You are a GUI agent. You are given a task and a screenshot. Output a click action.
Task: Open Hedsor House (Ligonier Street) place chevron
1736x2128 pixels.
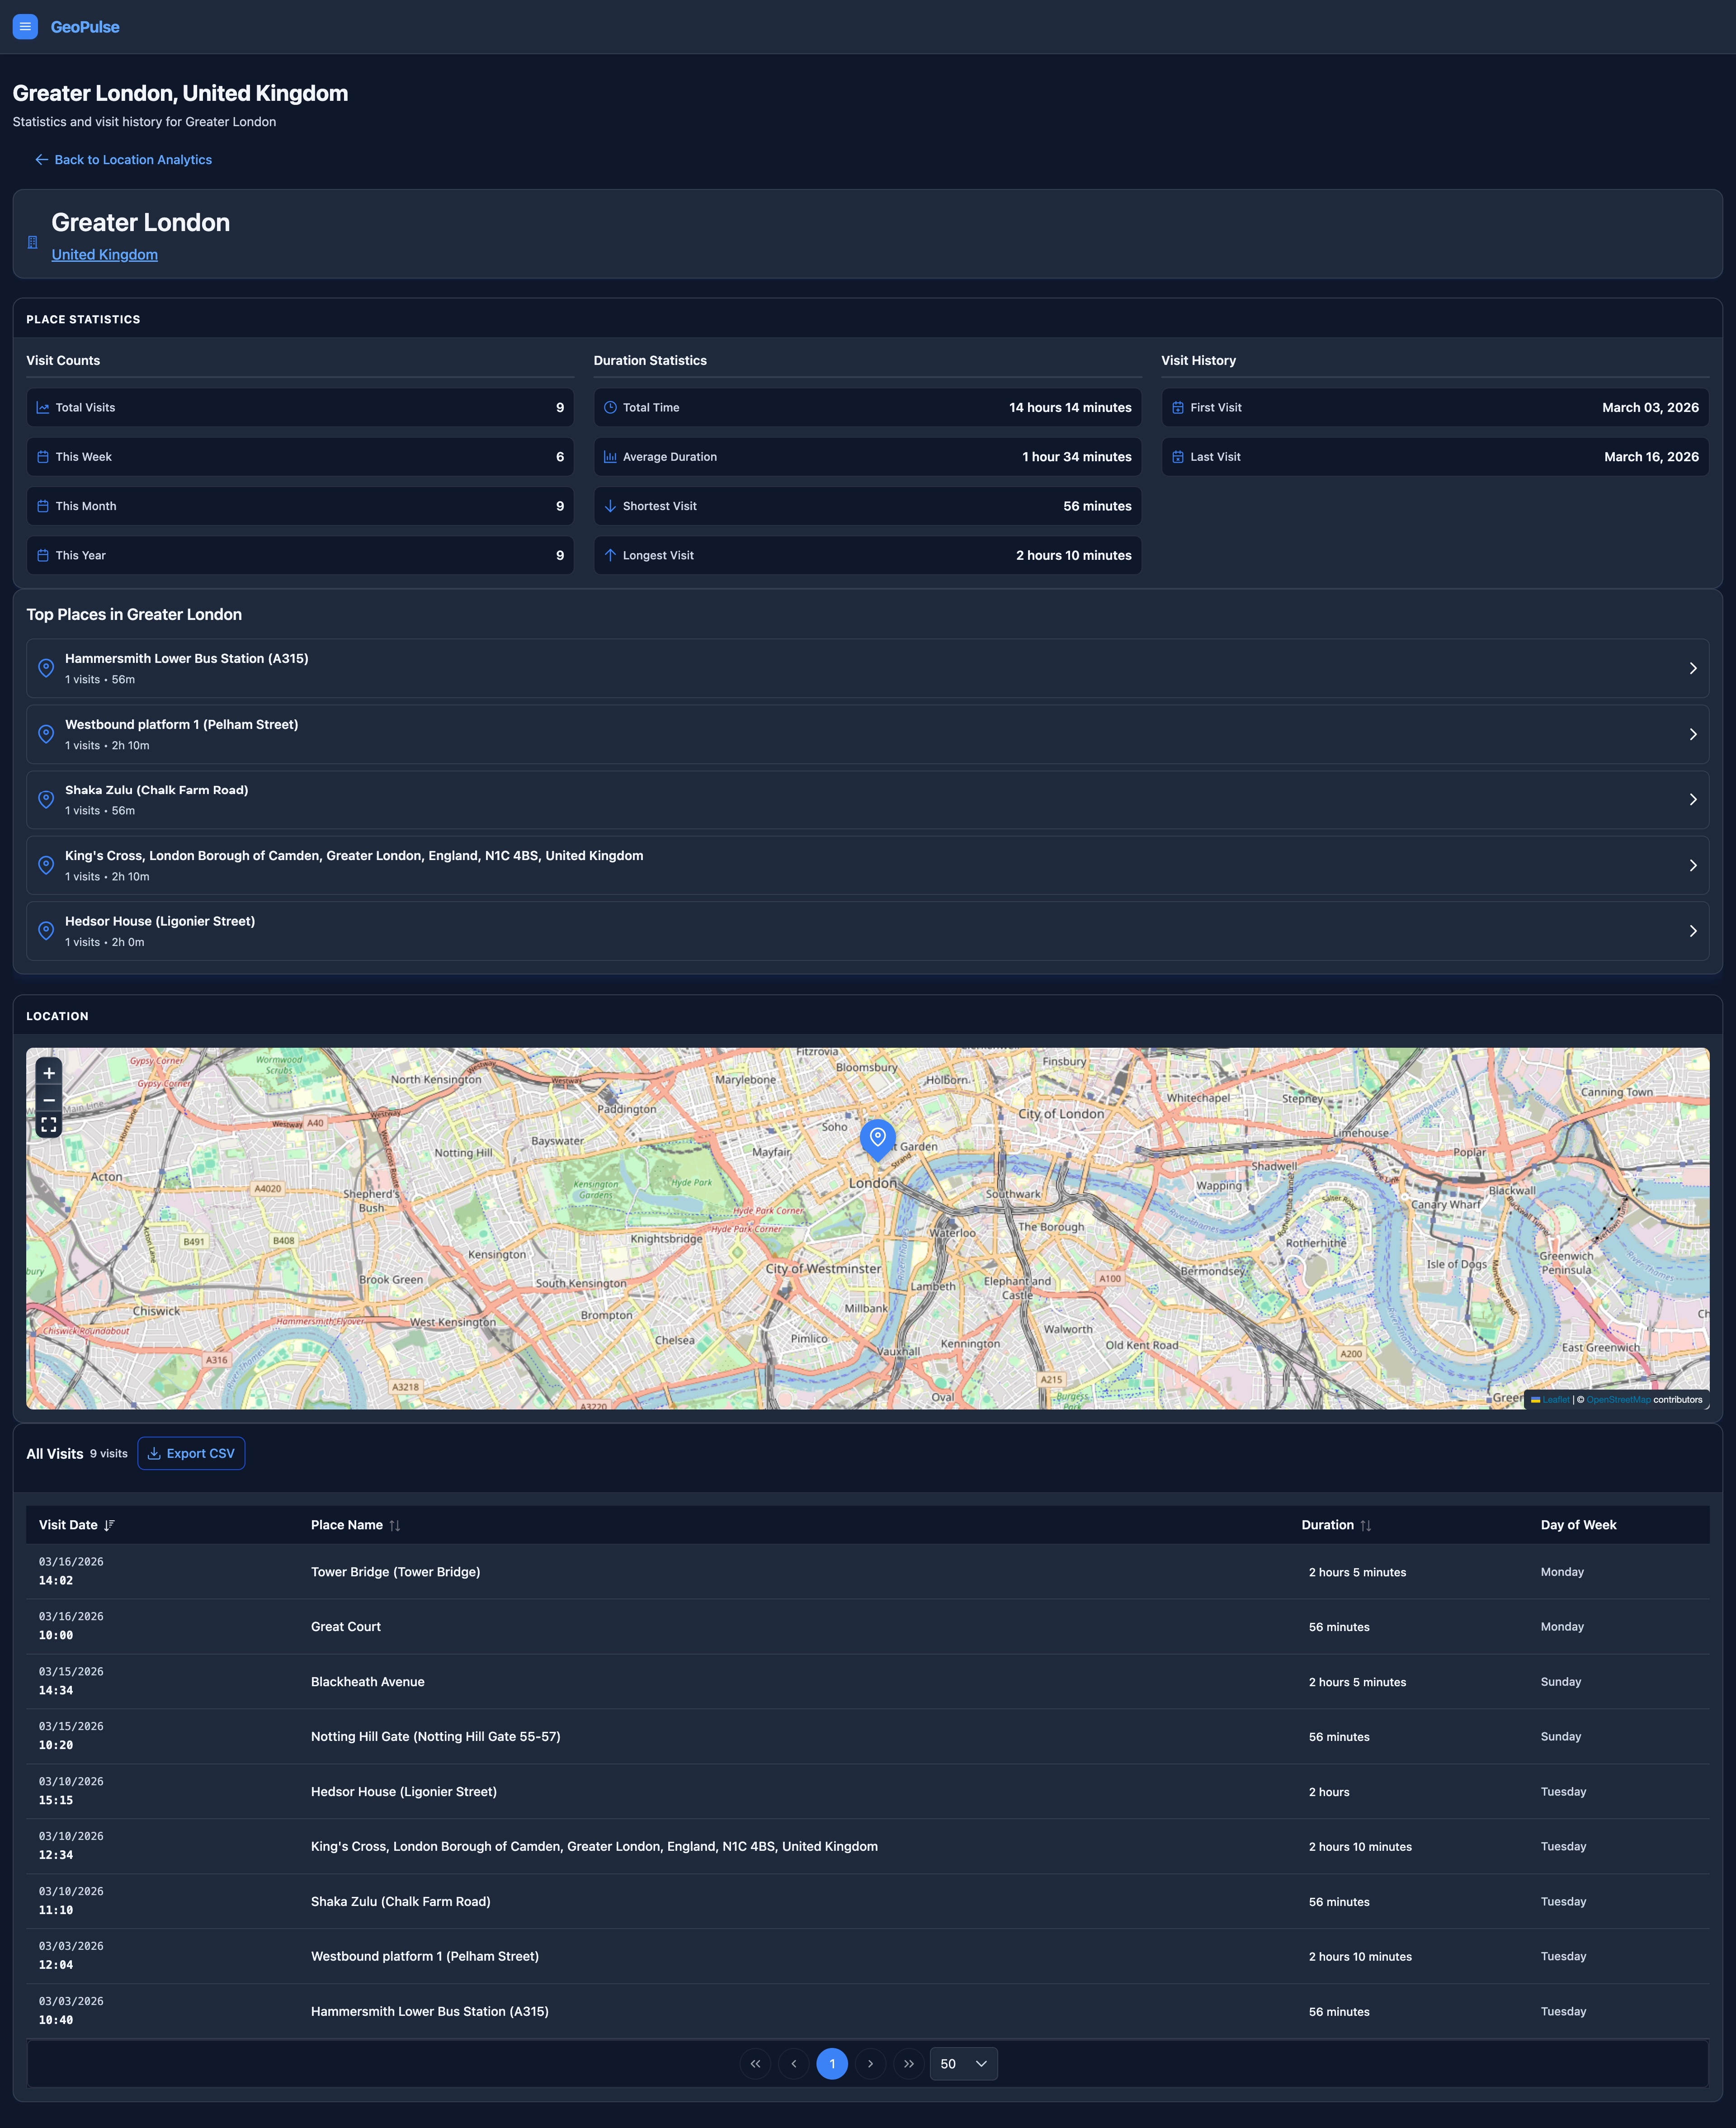[x=1692, y=931]
